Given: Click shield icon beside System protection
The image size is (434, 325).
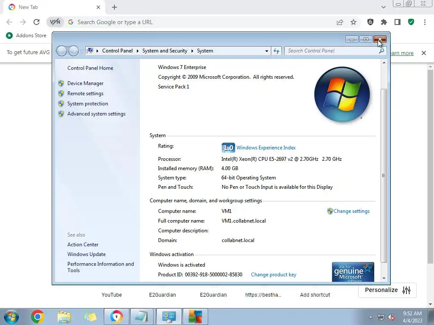Looking at the screenshot, I should pos(61,104).
